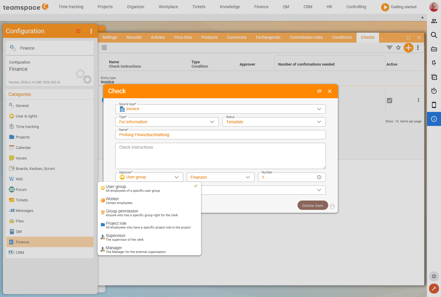
Task: Choose User group approver option in list
Action: coord(149,188)
